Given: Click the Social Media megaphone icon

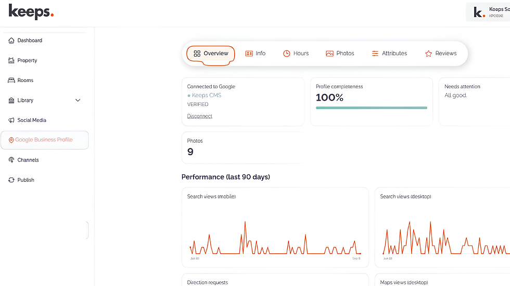Looking at the screenshot, I should [x=11, y=120].
